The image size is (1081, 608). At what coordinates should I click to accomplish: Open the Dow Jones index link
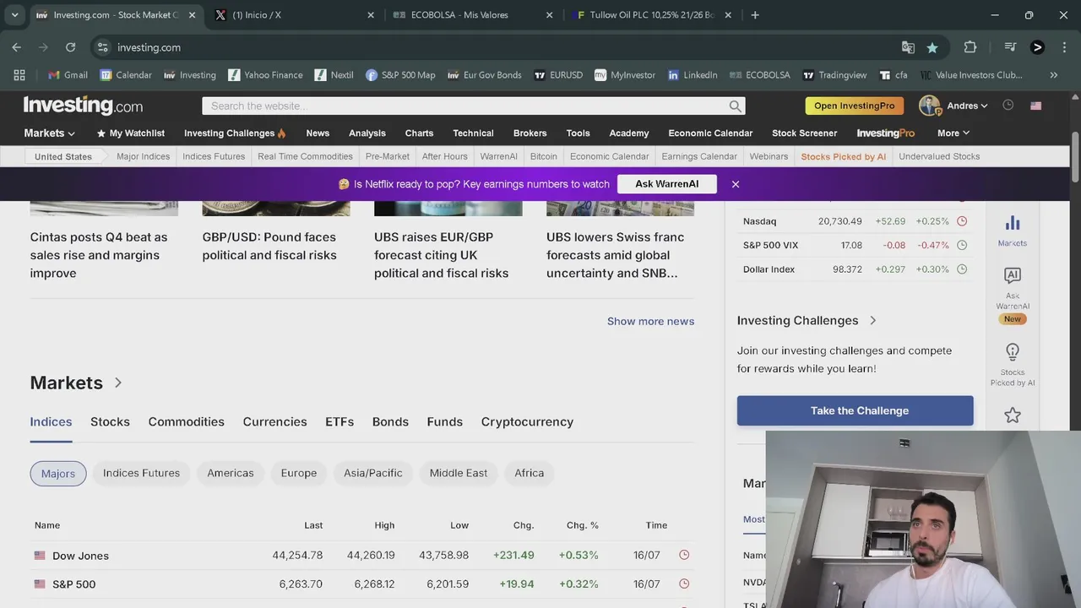(x=81, y=556)
